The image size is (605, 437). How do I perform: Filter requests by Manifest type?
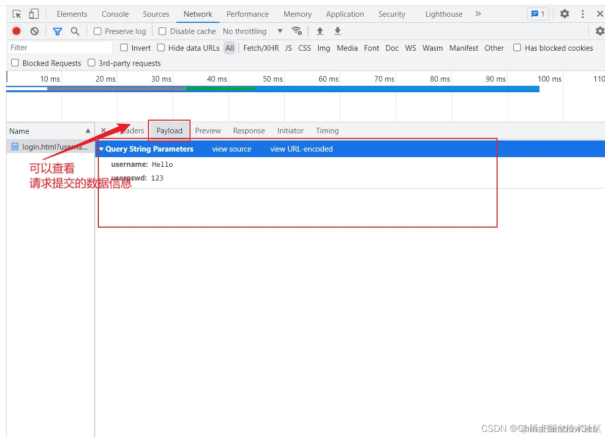(464, 48)
